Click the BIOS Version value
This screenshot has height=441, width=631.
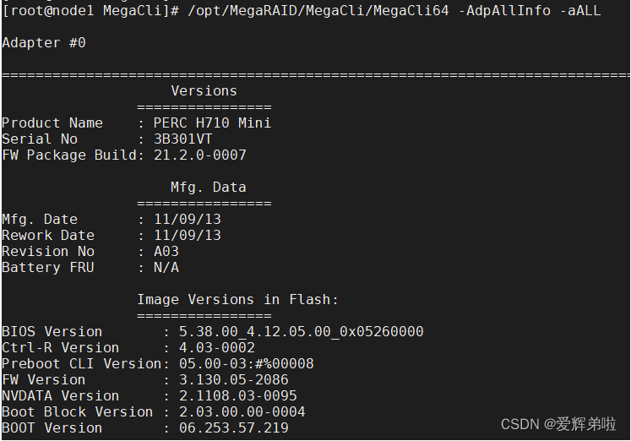[301, 331]
